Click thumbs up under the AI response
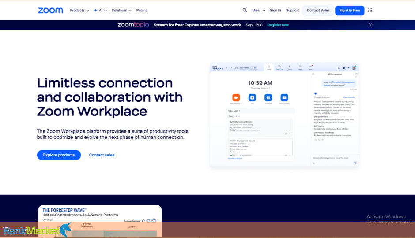The height and width of the screenshot is (238, 415). (316, 140)
